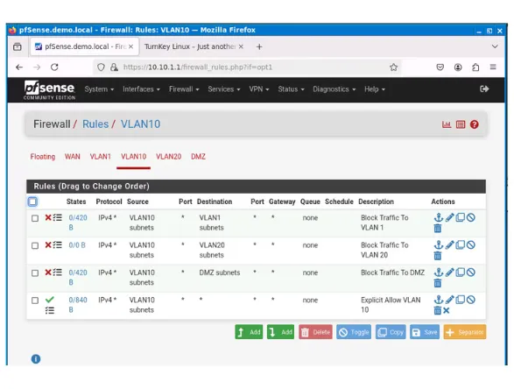Check the Block Traffic To VLAN 1 checkbox

[35, 218]
